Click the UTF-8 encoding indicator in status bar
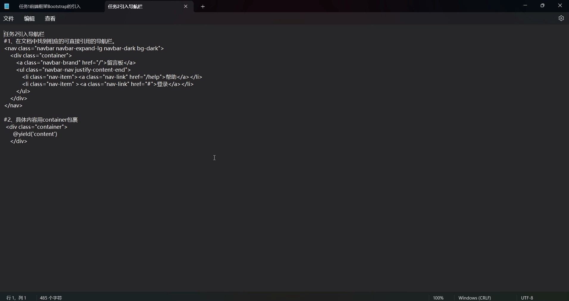The height and width of the screenshot is (301, 569). (x=527, y=298)
